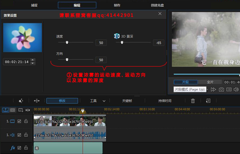Image resolution: width=240 pixels, height=154 pixels.
Task: Switch to the 制作 tab
Action: (117, 5)
